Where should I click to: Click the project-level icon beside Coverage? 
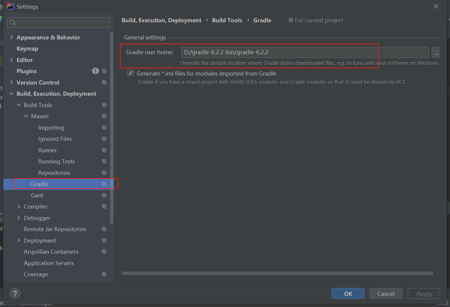(104, 274)
